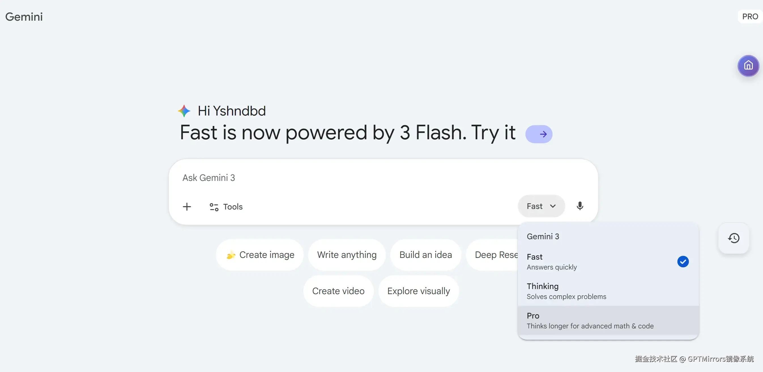The width and height of the screenshot is (763, 372).
Task: Click the plus icon to add files
Action: pos(187,206)
